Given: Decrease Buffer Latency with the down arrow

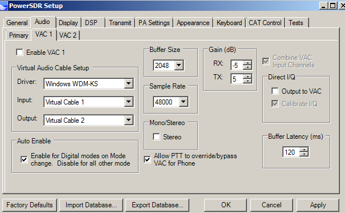Looking at the screenshot, I should [x=304, y=154].
